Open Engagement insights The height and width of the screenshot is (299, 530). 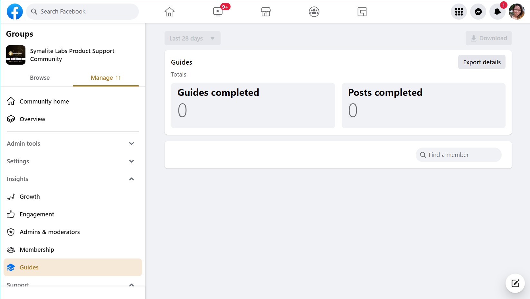[37, 214]
